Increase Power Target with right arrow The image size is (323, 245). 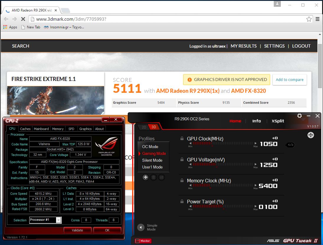[255, 206]
